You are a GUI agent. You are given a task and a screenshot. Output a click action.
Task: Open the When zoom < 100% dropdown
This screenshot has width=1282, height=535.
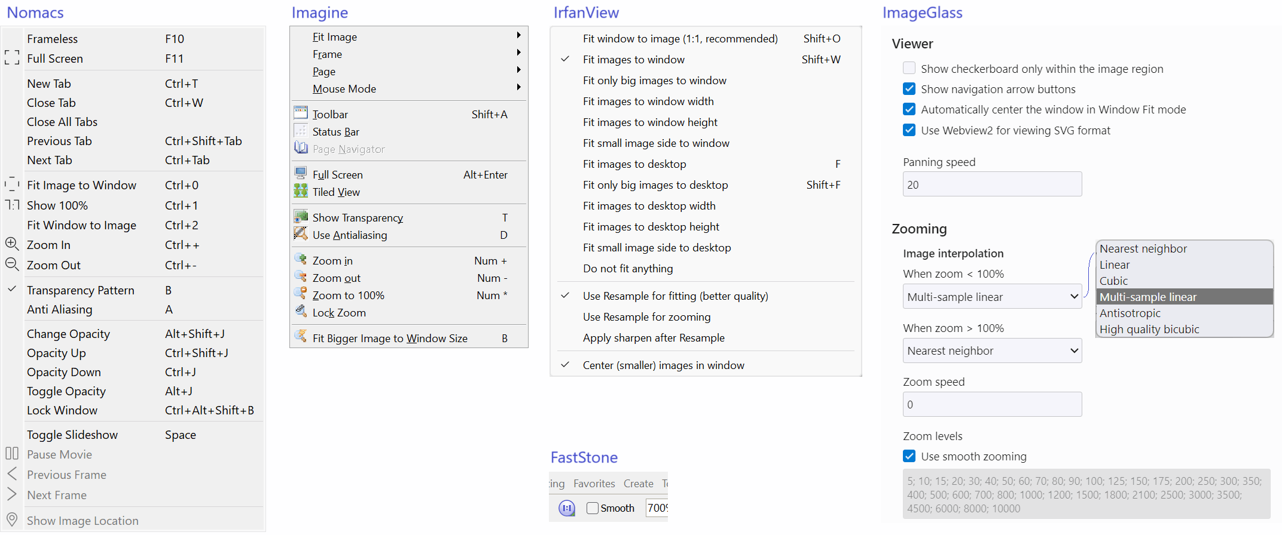(991, 297)
